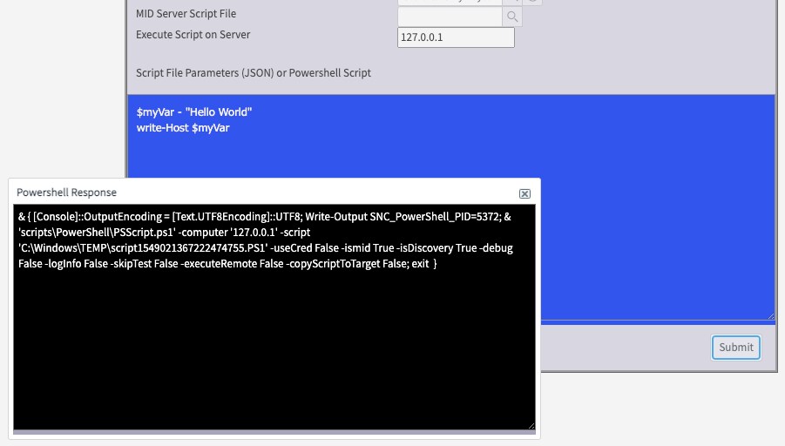Focus the MID Server Script File input box
Viewport: 785px width, 446px height.
[x=450, y=17]
